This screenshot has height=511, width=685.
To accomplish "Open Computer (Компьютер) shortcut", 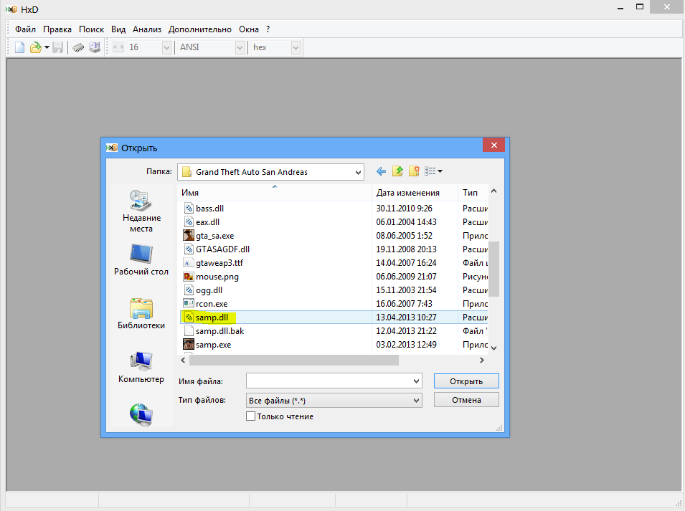I will pos(141,368).
